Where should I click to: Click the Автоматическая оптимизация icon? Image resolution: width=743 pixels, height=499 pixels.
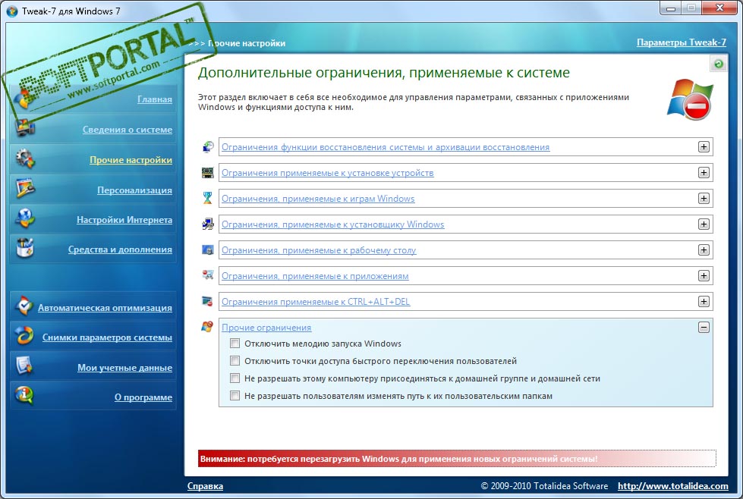(24, 306)
